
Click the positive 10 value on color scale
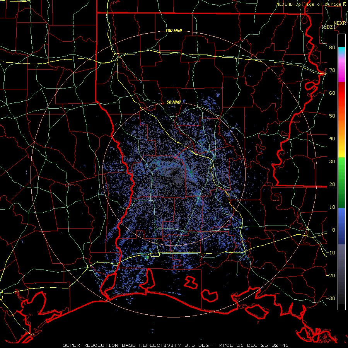(x=332, y=207)
